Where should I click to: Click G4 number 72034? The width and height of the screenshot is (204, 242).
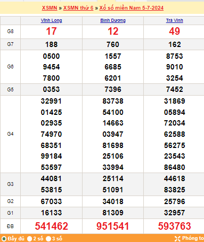175,123
